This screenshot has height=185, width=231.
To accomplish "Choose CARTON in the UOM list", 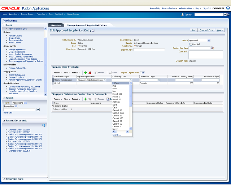I will [x=116, y=102].
